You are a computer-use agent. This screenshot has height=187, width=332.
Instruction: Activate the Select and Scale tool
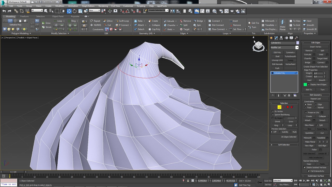pyautogui.click(x=80, y=11)
